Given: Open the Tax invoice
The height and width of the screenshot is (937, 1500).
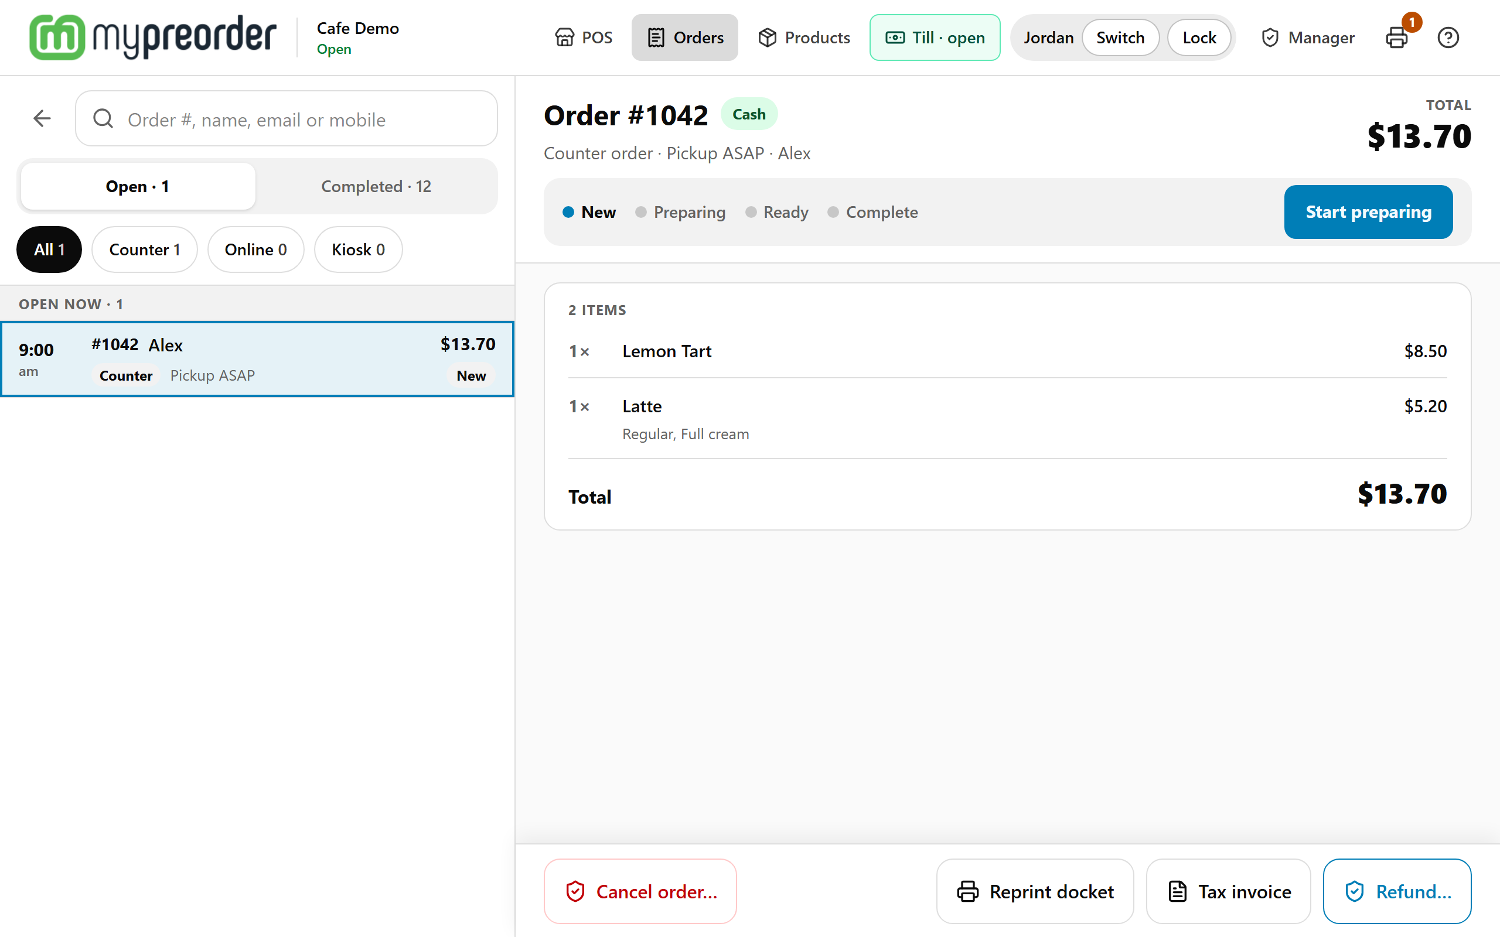Looking at the screenshot, I should [1229, 891].
